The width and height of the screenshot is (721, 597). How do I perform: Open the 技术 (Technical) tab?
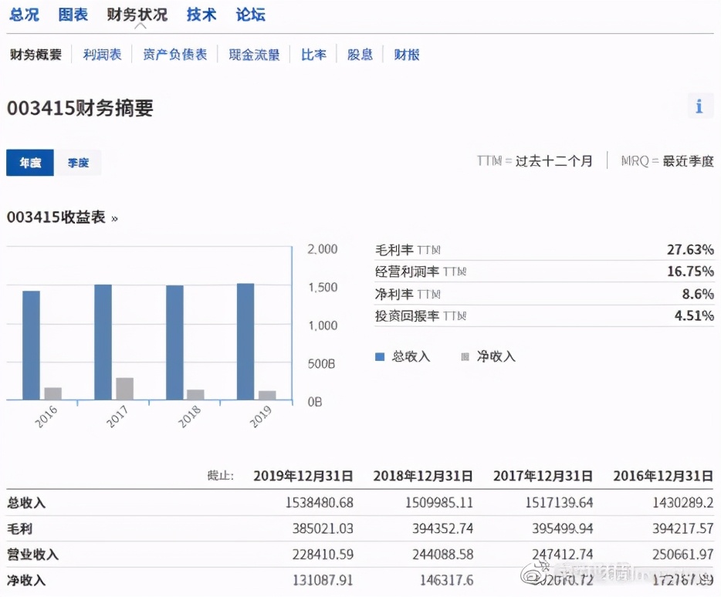[201, 14]
